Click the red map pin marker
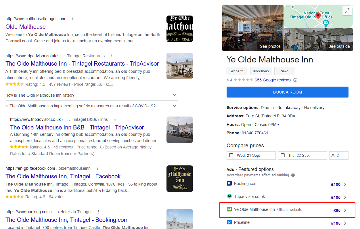This screenshot has width=360, height=229. (x=318, y=16)
